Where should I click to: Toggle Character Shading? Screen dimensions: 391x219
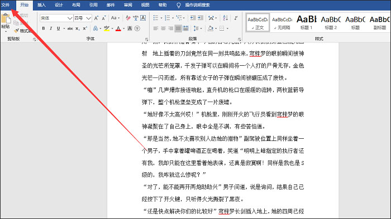click(x=130, y=28)
